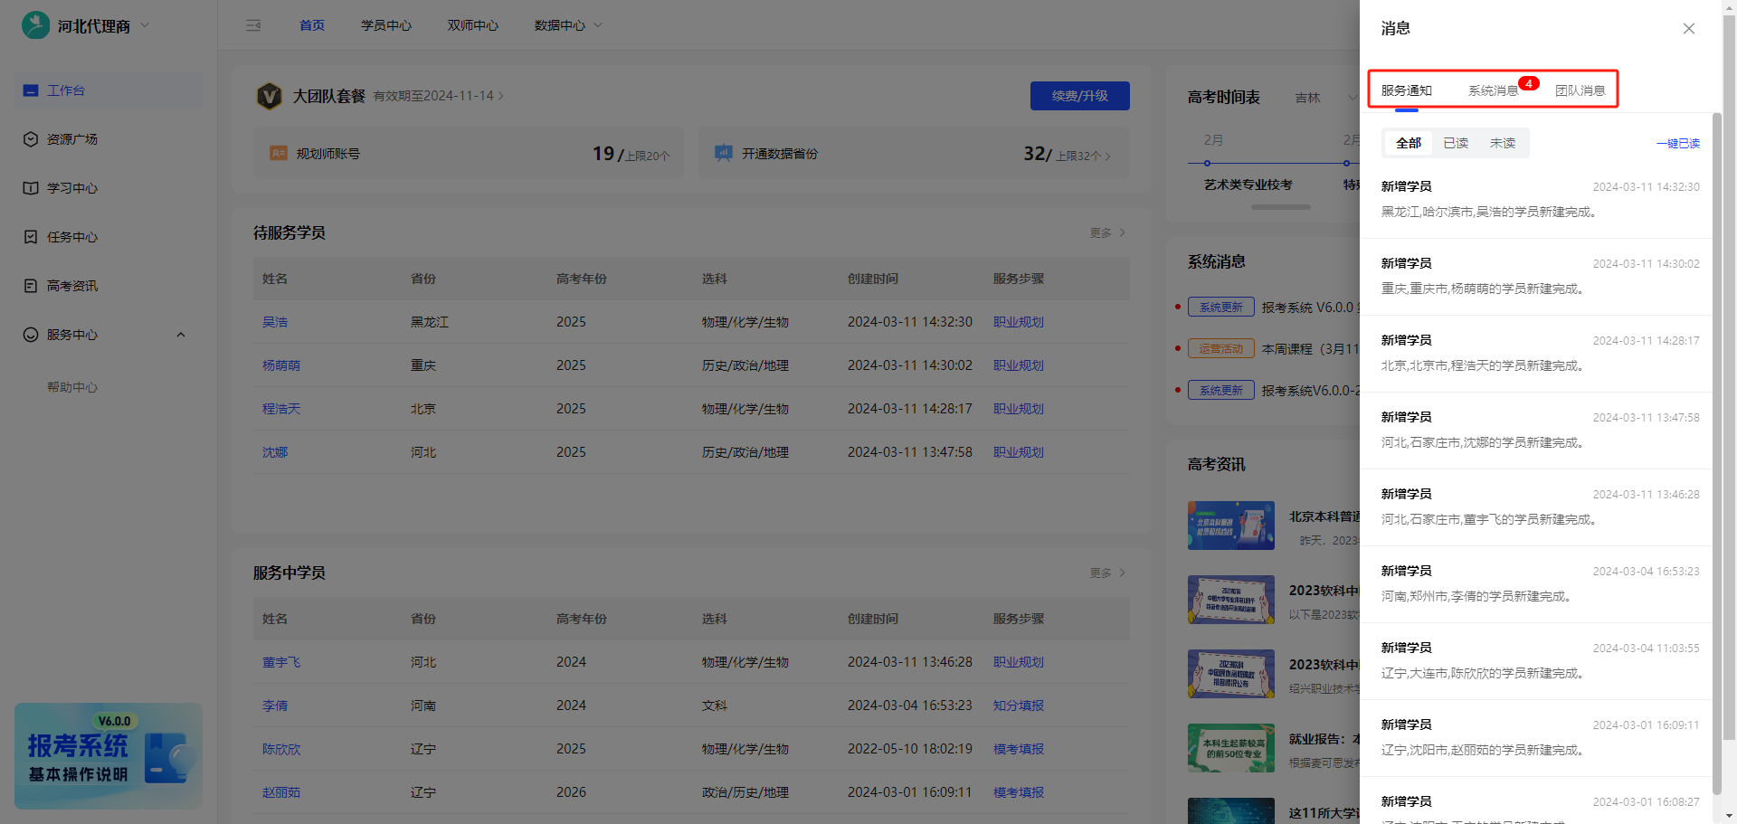The height and width of the screenshot is (824, 1737).
Task: Collapse the sidebar with the toggle icon
Action: [253, 25]
